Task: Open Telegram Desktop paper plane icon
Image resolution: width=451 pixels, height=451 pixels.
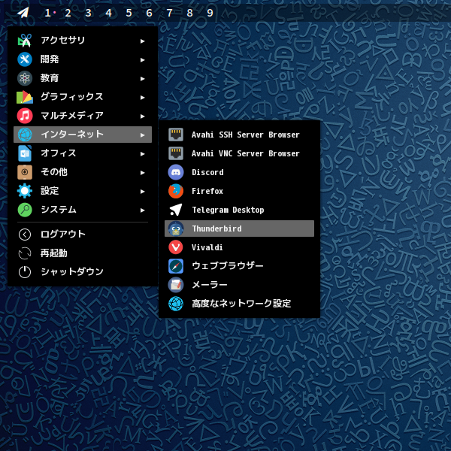Action: [x=176, y=210]
